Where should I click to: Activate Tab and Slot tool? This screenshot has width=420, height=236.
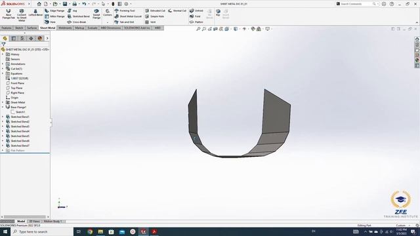(124, 22)
